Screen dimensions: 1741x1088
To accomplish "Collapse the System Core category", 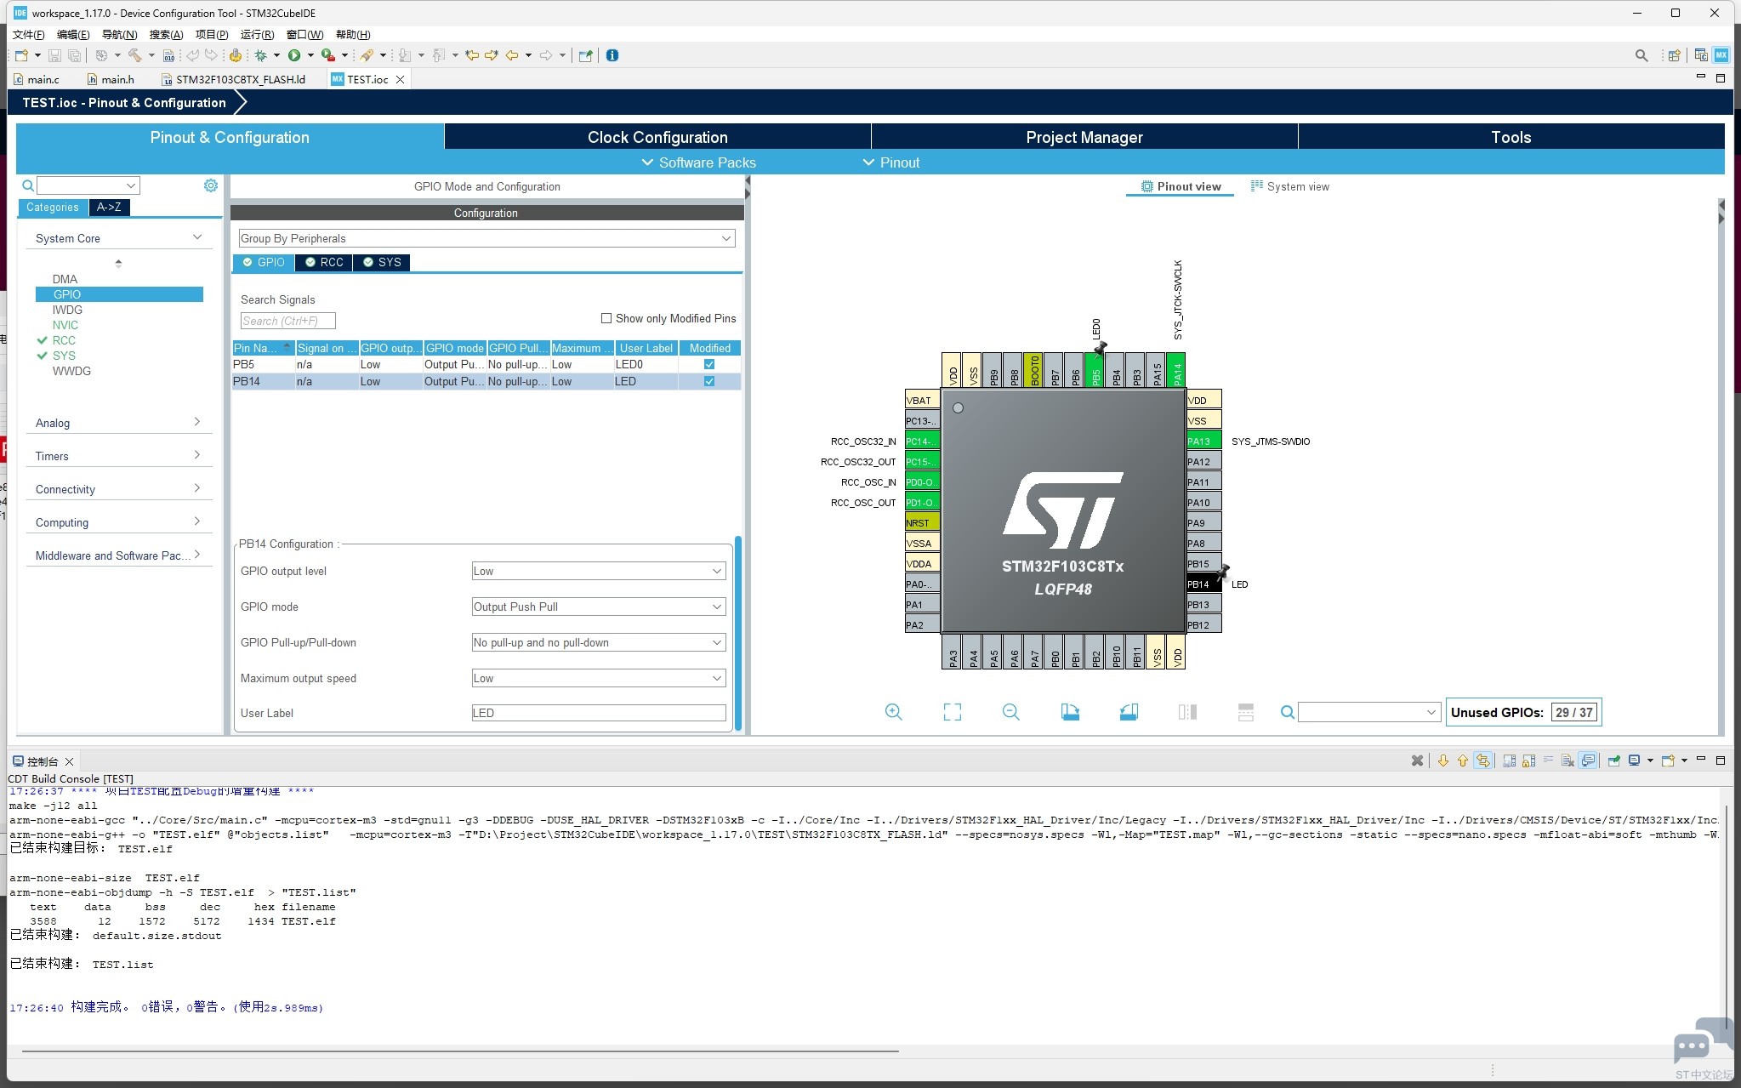I will point(118,238).
